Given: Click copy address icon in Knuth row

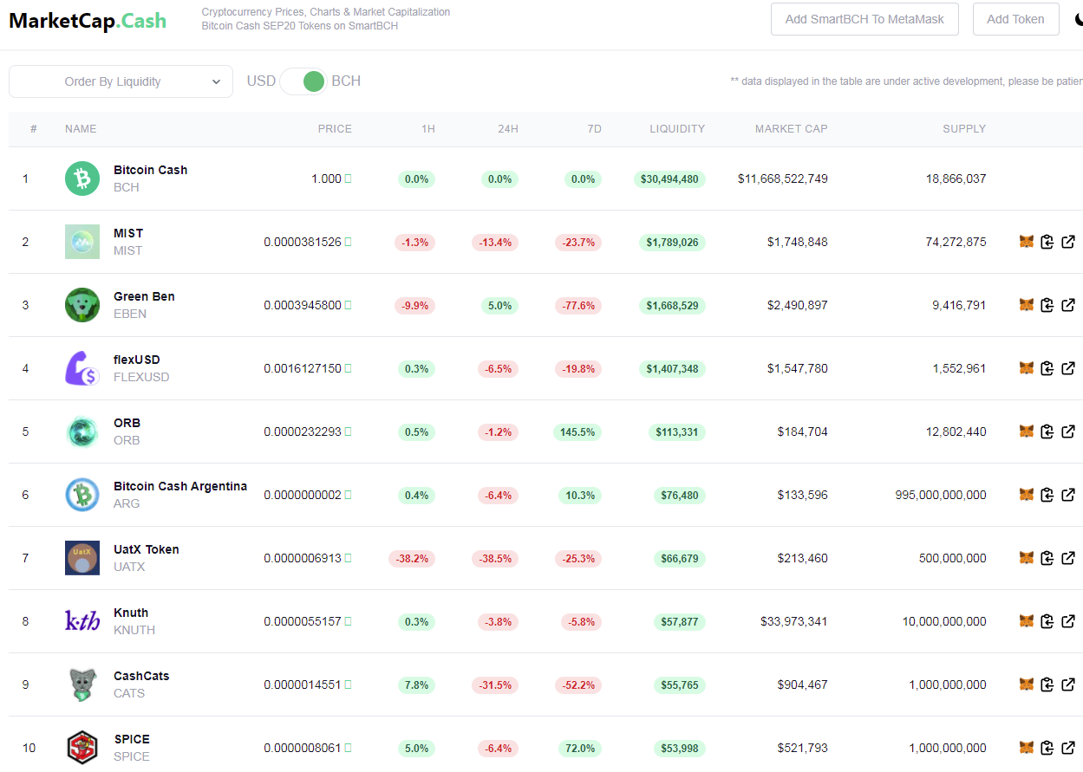Looking at the screenshot, I should coord(1047,621).
